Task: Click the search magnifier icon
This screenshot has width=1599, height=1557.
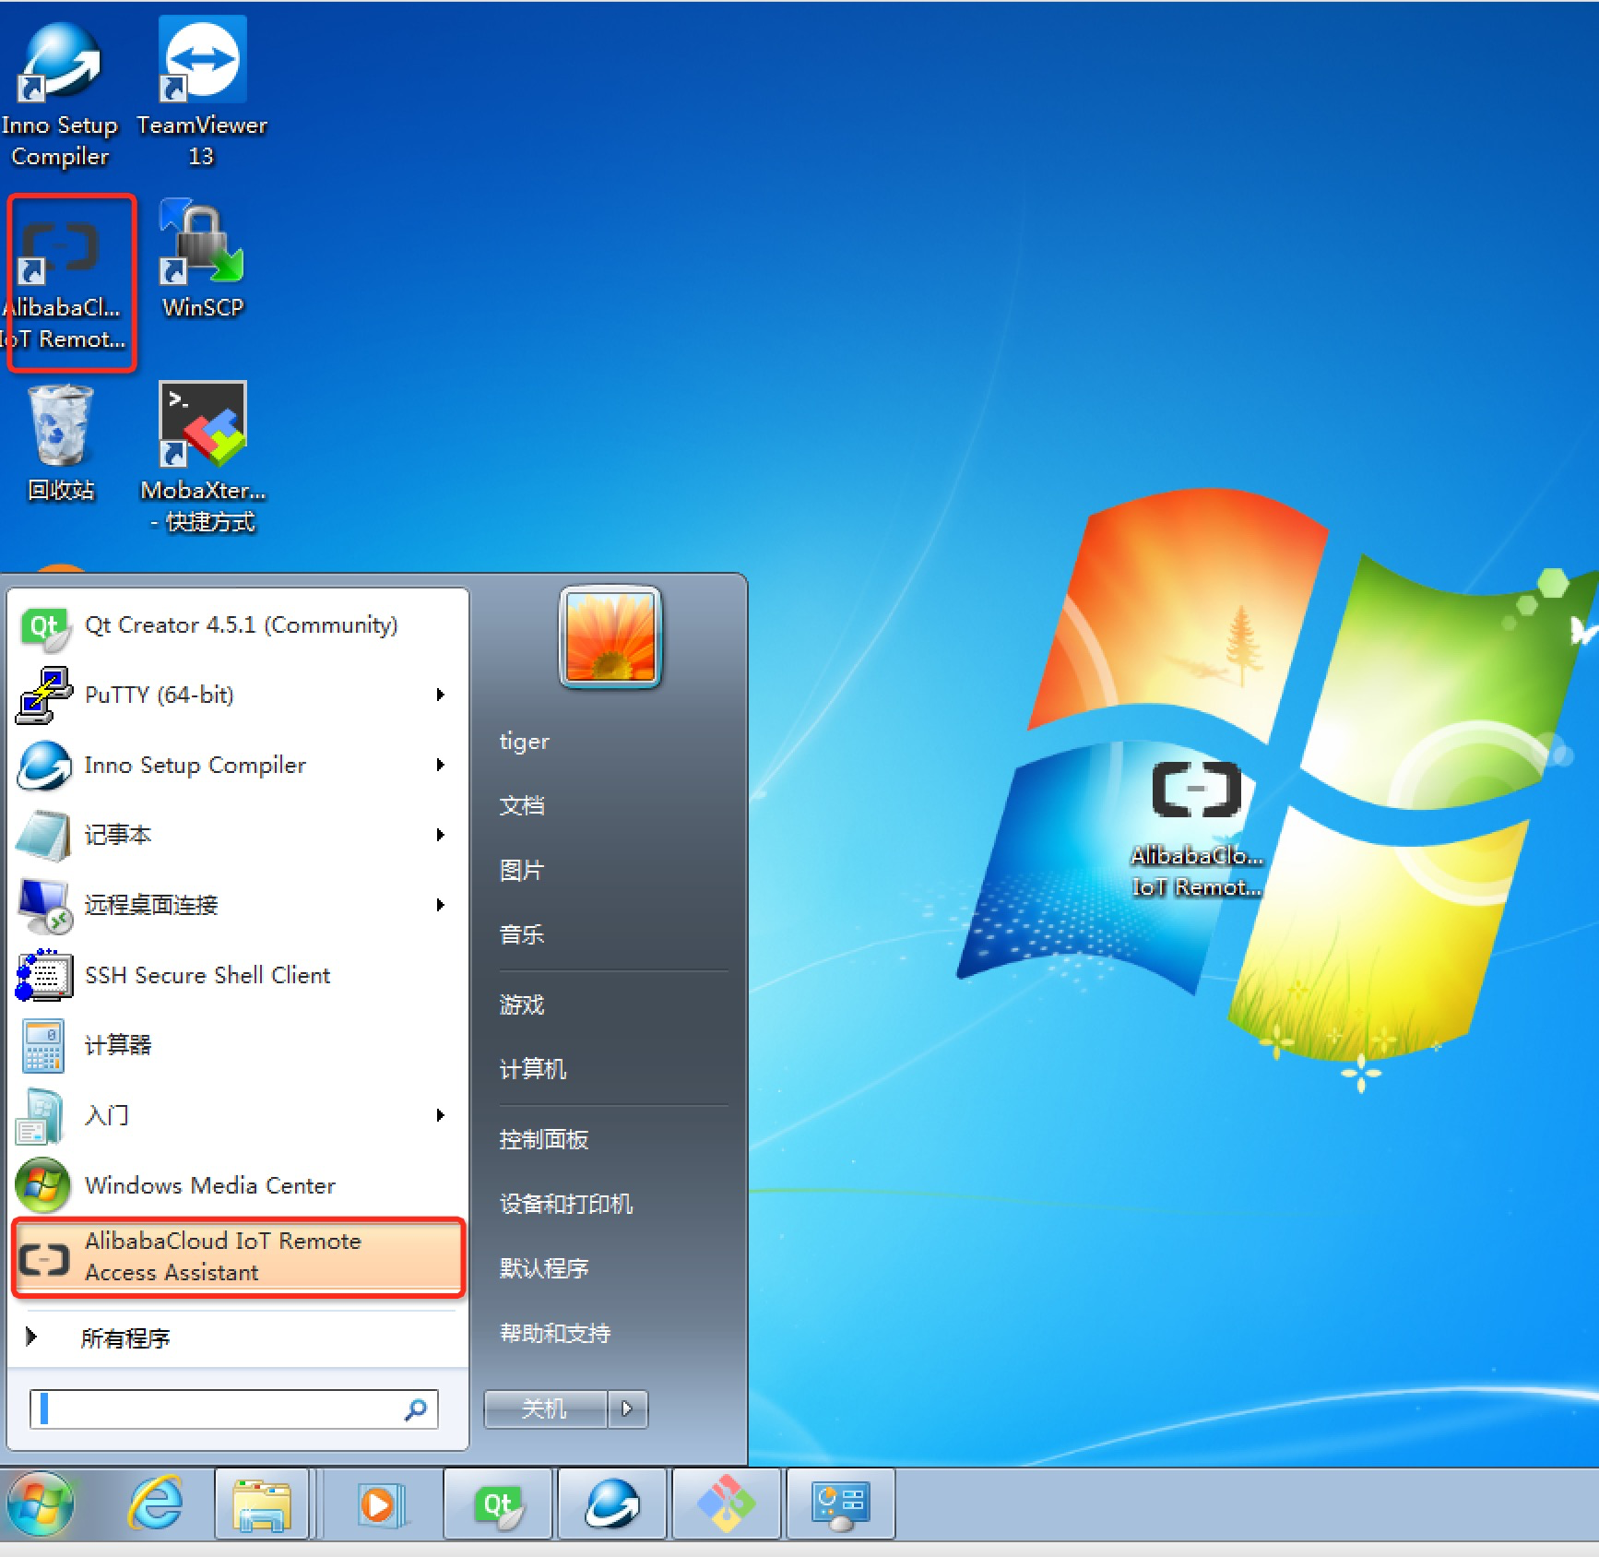Action: 417,1408
